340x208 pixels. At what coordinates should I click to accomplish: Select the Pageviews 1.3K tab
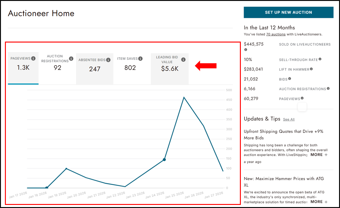pos(23,68)
